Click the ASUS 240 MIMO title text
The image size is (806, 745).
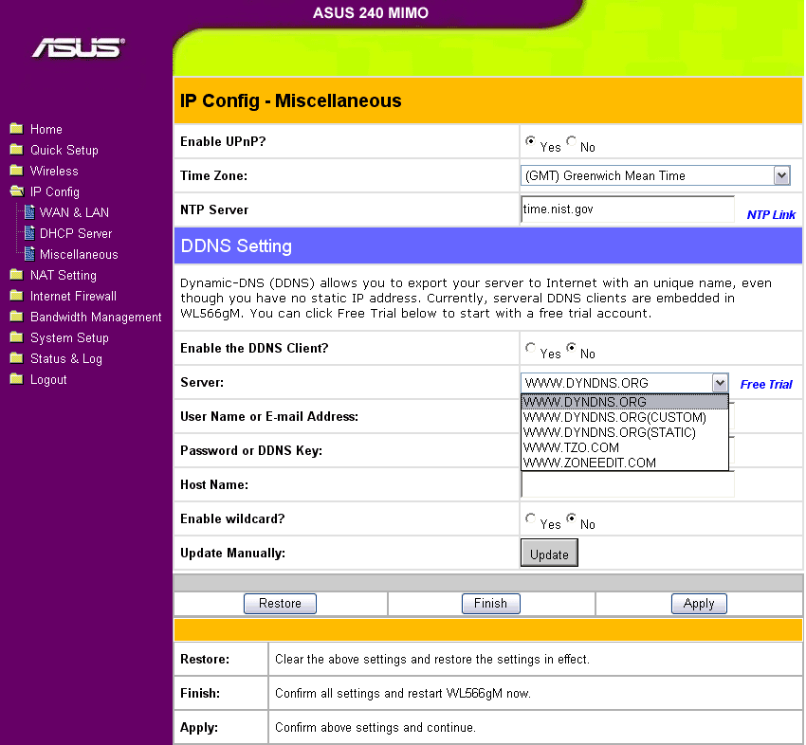tap(371, 13)
